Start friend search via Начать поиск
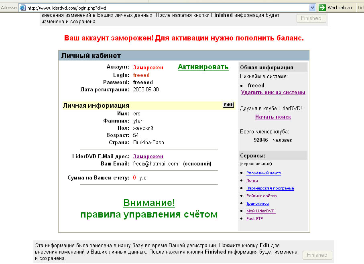 coord(273,117)
